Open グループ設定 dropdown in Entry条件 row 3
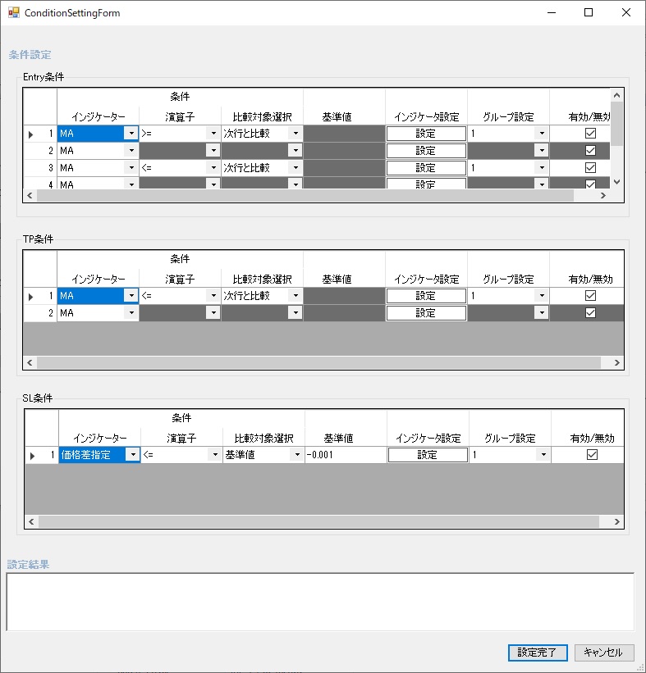The width and height of the screenshot is (646, 673). coord(541,168)
